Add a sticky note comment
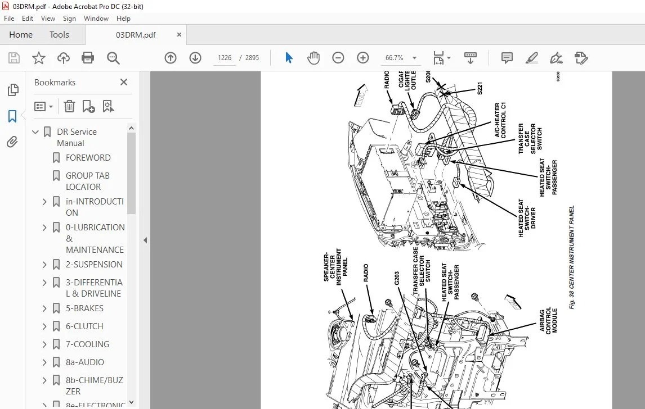 507,58
